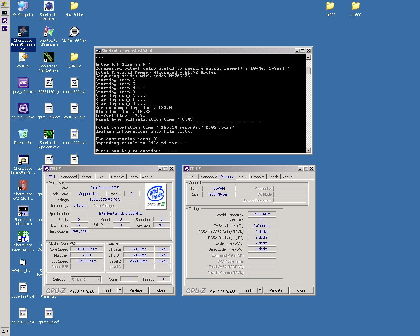Click console scrollbar down arrow

click(308, 150)
